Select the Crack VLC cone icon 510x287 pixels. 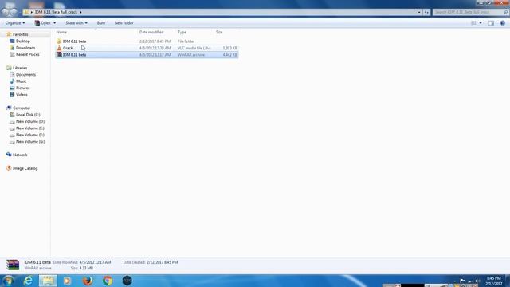click(59, 48)
